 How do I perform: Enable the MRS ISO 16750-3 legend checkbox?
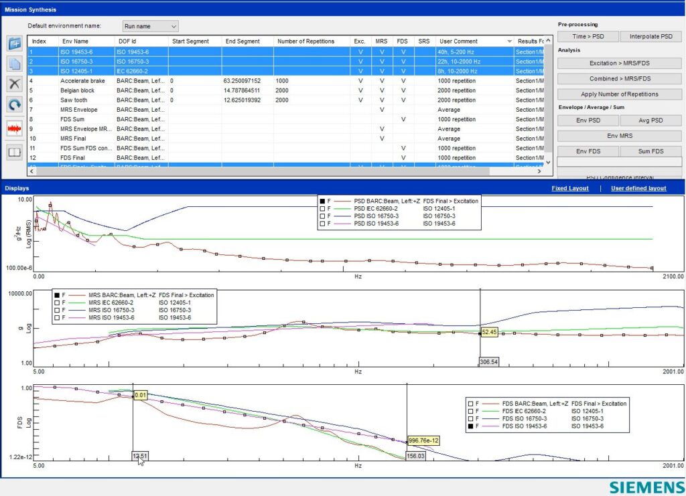pos(58,311)
